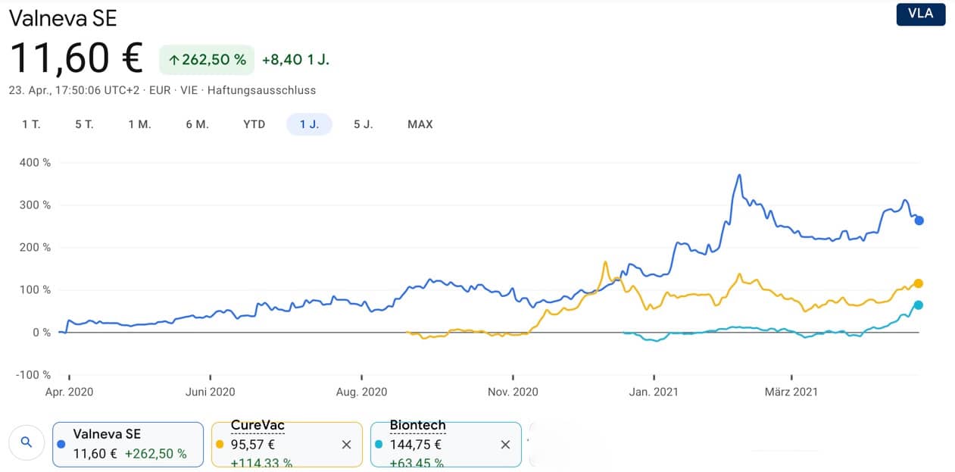Remove Biontech from the comparison
The width and height of the screenshot is (955, 472).
click(505, 445)
